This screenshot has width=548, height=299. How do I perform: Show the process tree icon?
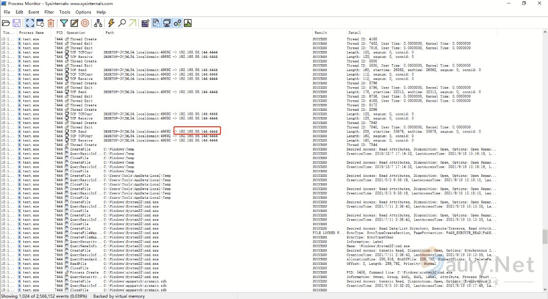point(98,23)
